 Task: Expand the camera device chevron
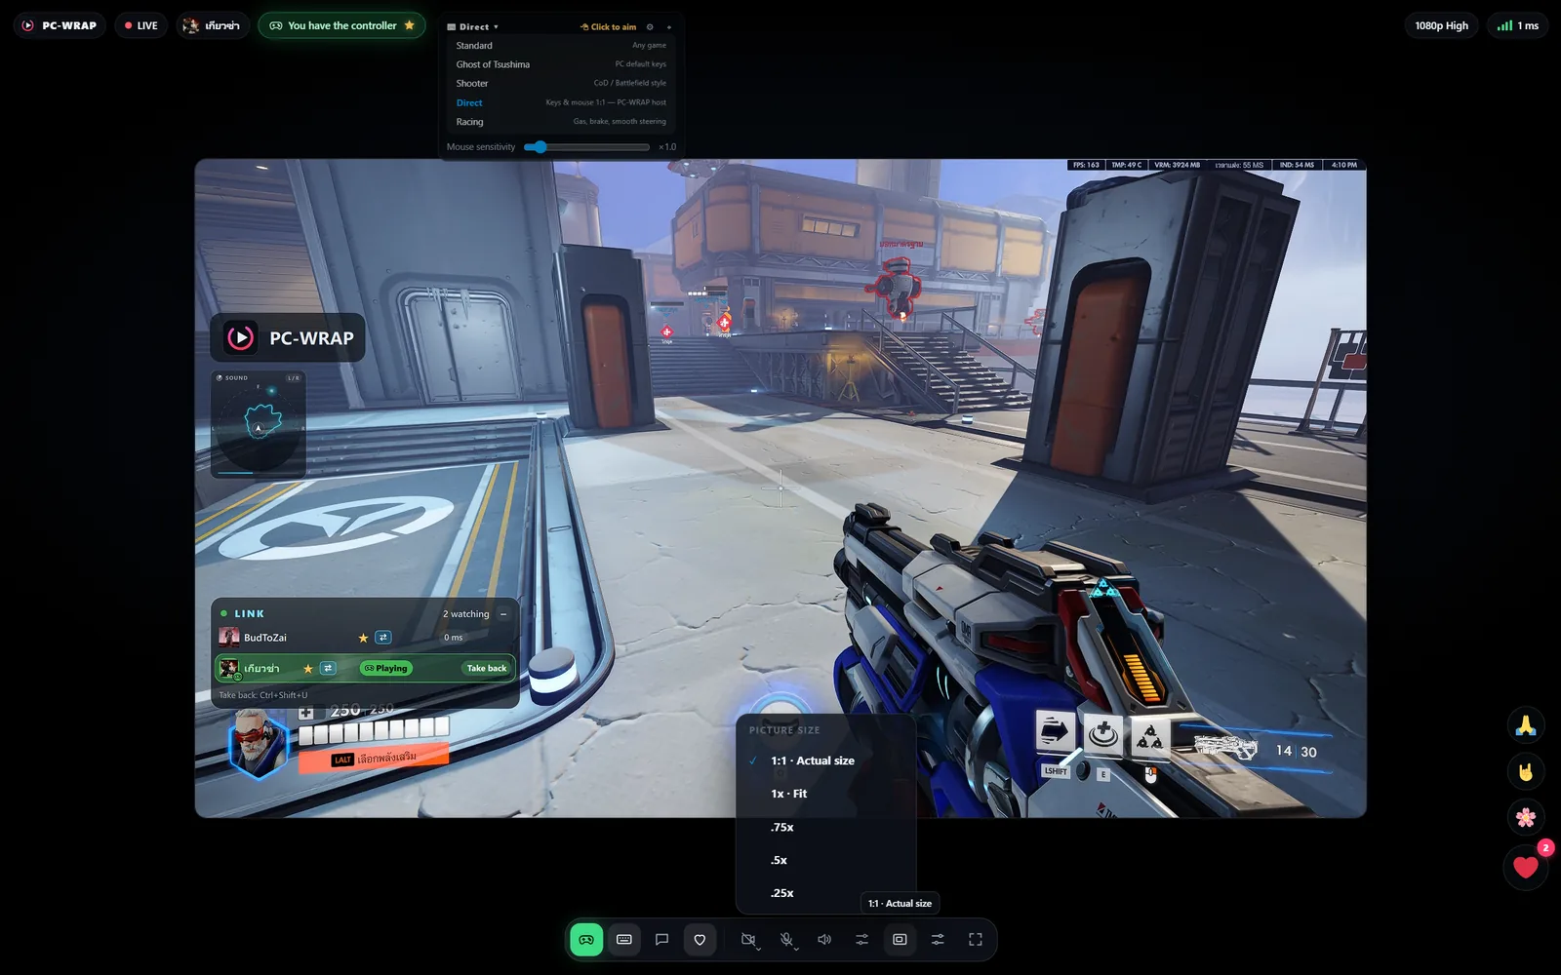coord(758,948)
